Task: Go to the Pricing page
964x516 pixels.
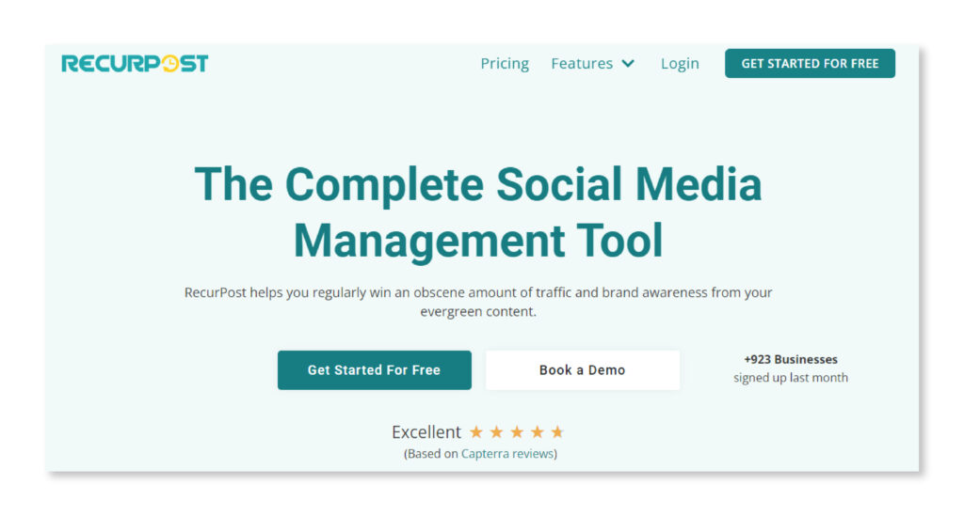Action: [505, 64]
